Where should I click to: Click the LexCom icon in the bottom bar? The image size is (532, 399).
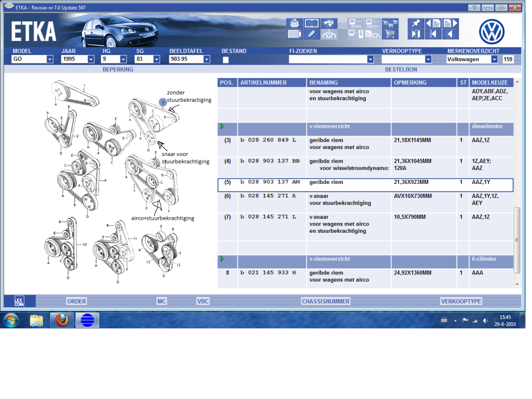click(19, 301)
